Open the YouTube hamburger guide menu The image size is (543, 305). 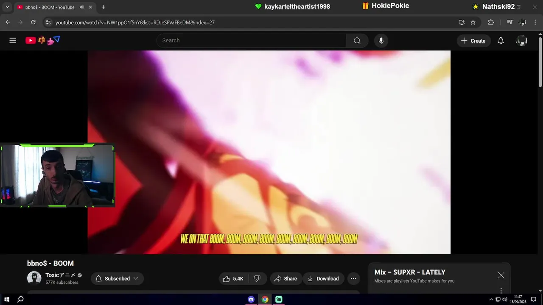pyautogui.click(x=13, y=41)
